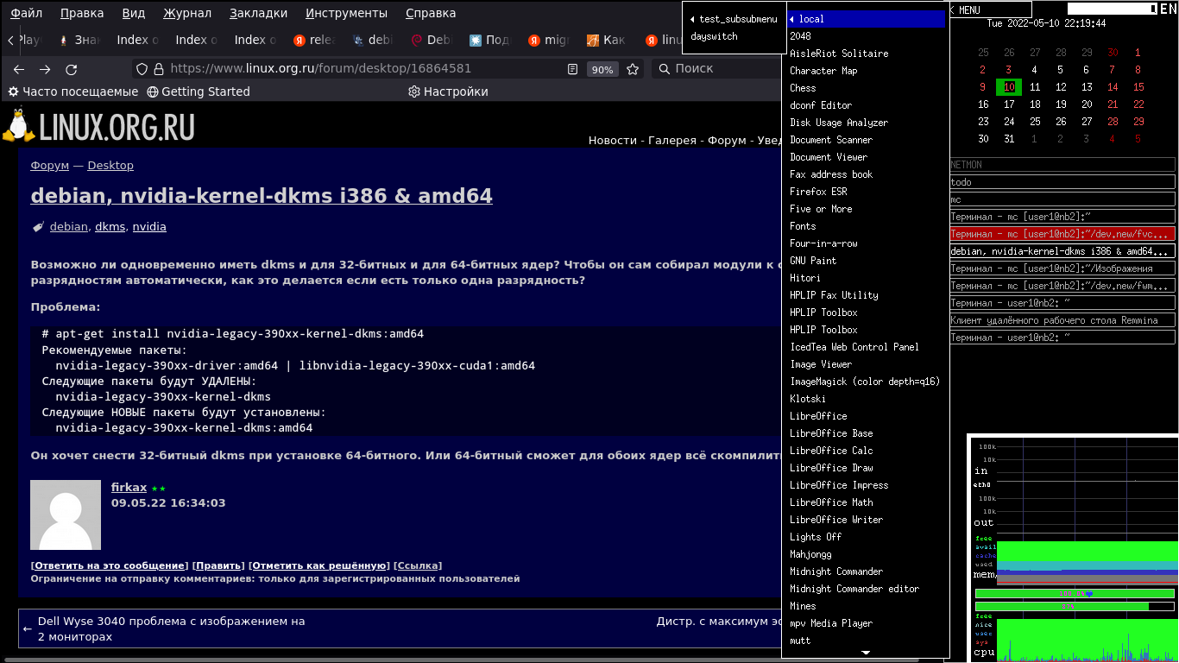Open LibreOffice Writer from menu
1179x663 pixels.
[866, 520]
